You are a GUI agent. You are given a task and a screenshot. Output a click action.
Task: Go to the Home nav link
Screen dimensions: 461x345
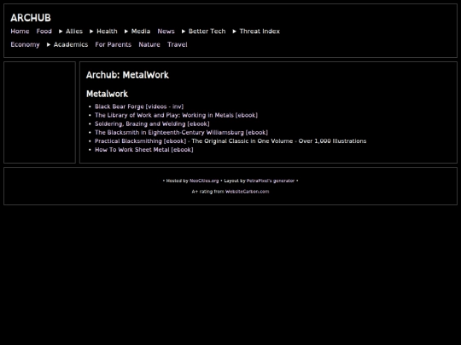[20, 32]
